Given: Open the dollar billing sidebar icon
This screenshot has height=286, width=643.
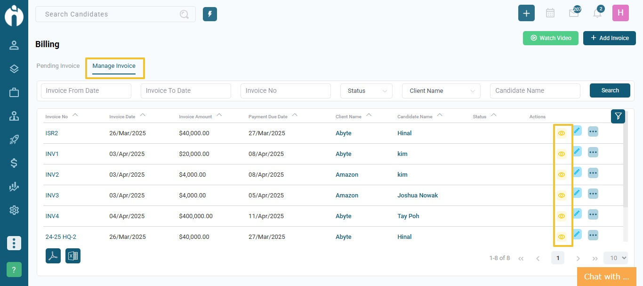Looking at the screenshot, I should [x=14, y=163].
